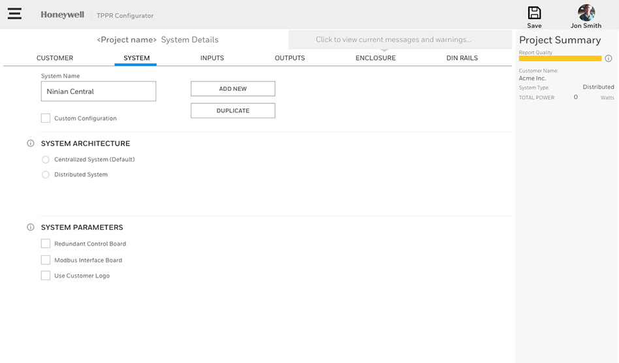The height and width of the screenshot is (363, 619).
Task: Open Jon Smith's profile avatar
Action: click(586, 12)
